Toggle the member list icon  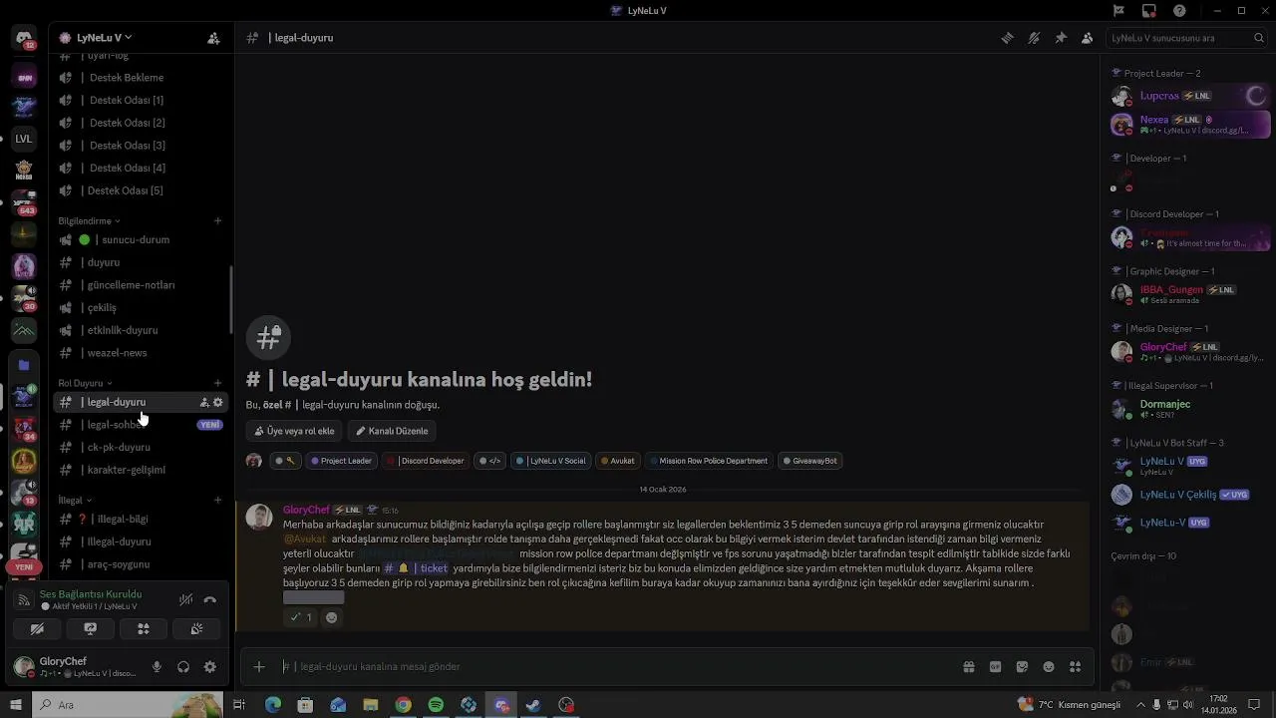[1087, 38]
